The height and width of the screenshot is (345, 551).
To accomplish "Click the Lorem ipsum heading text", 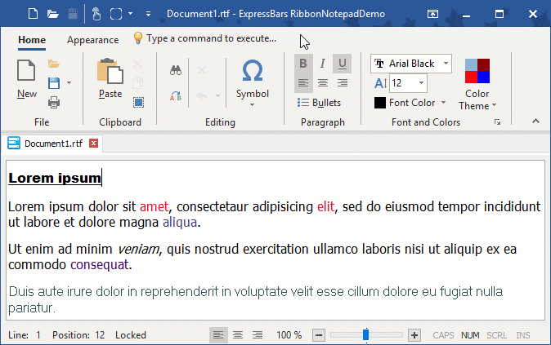I will 55,178.
